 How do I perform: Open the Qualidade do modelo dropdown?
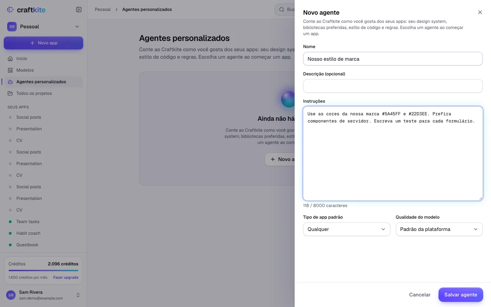pos(439,229)
